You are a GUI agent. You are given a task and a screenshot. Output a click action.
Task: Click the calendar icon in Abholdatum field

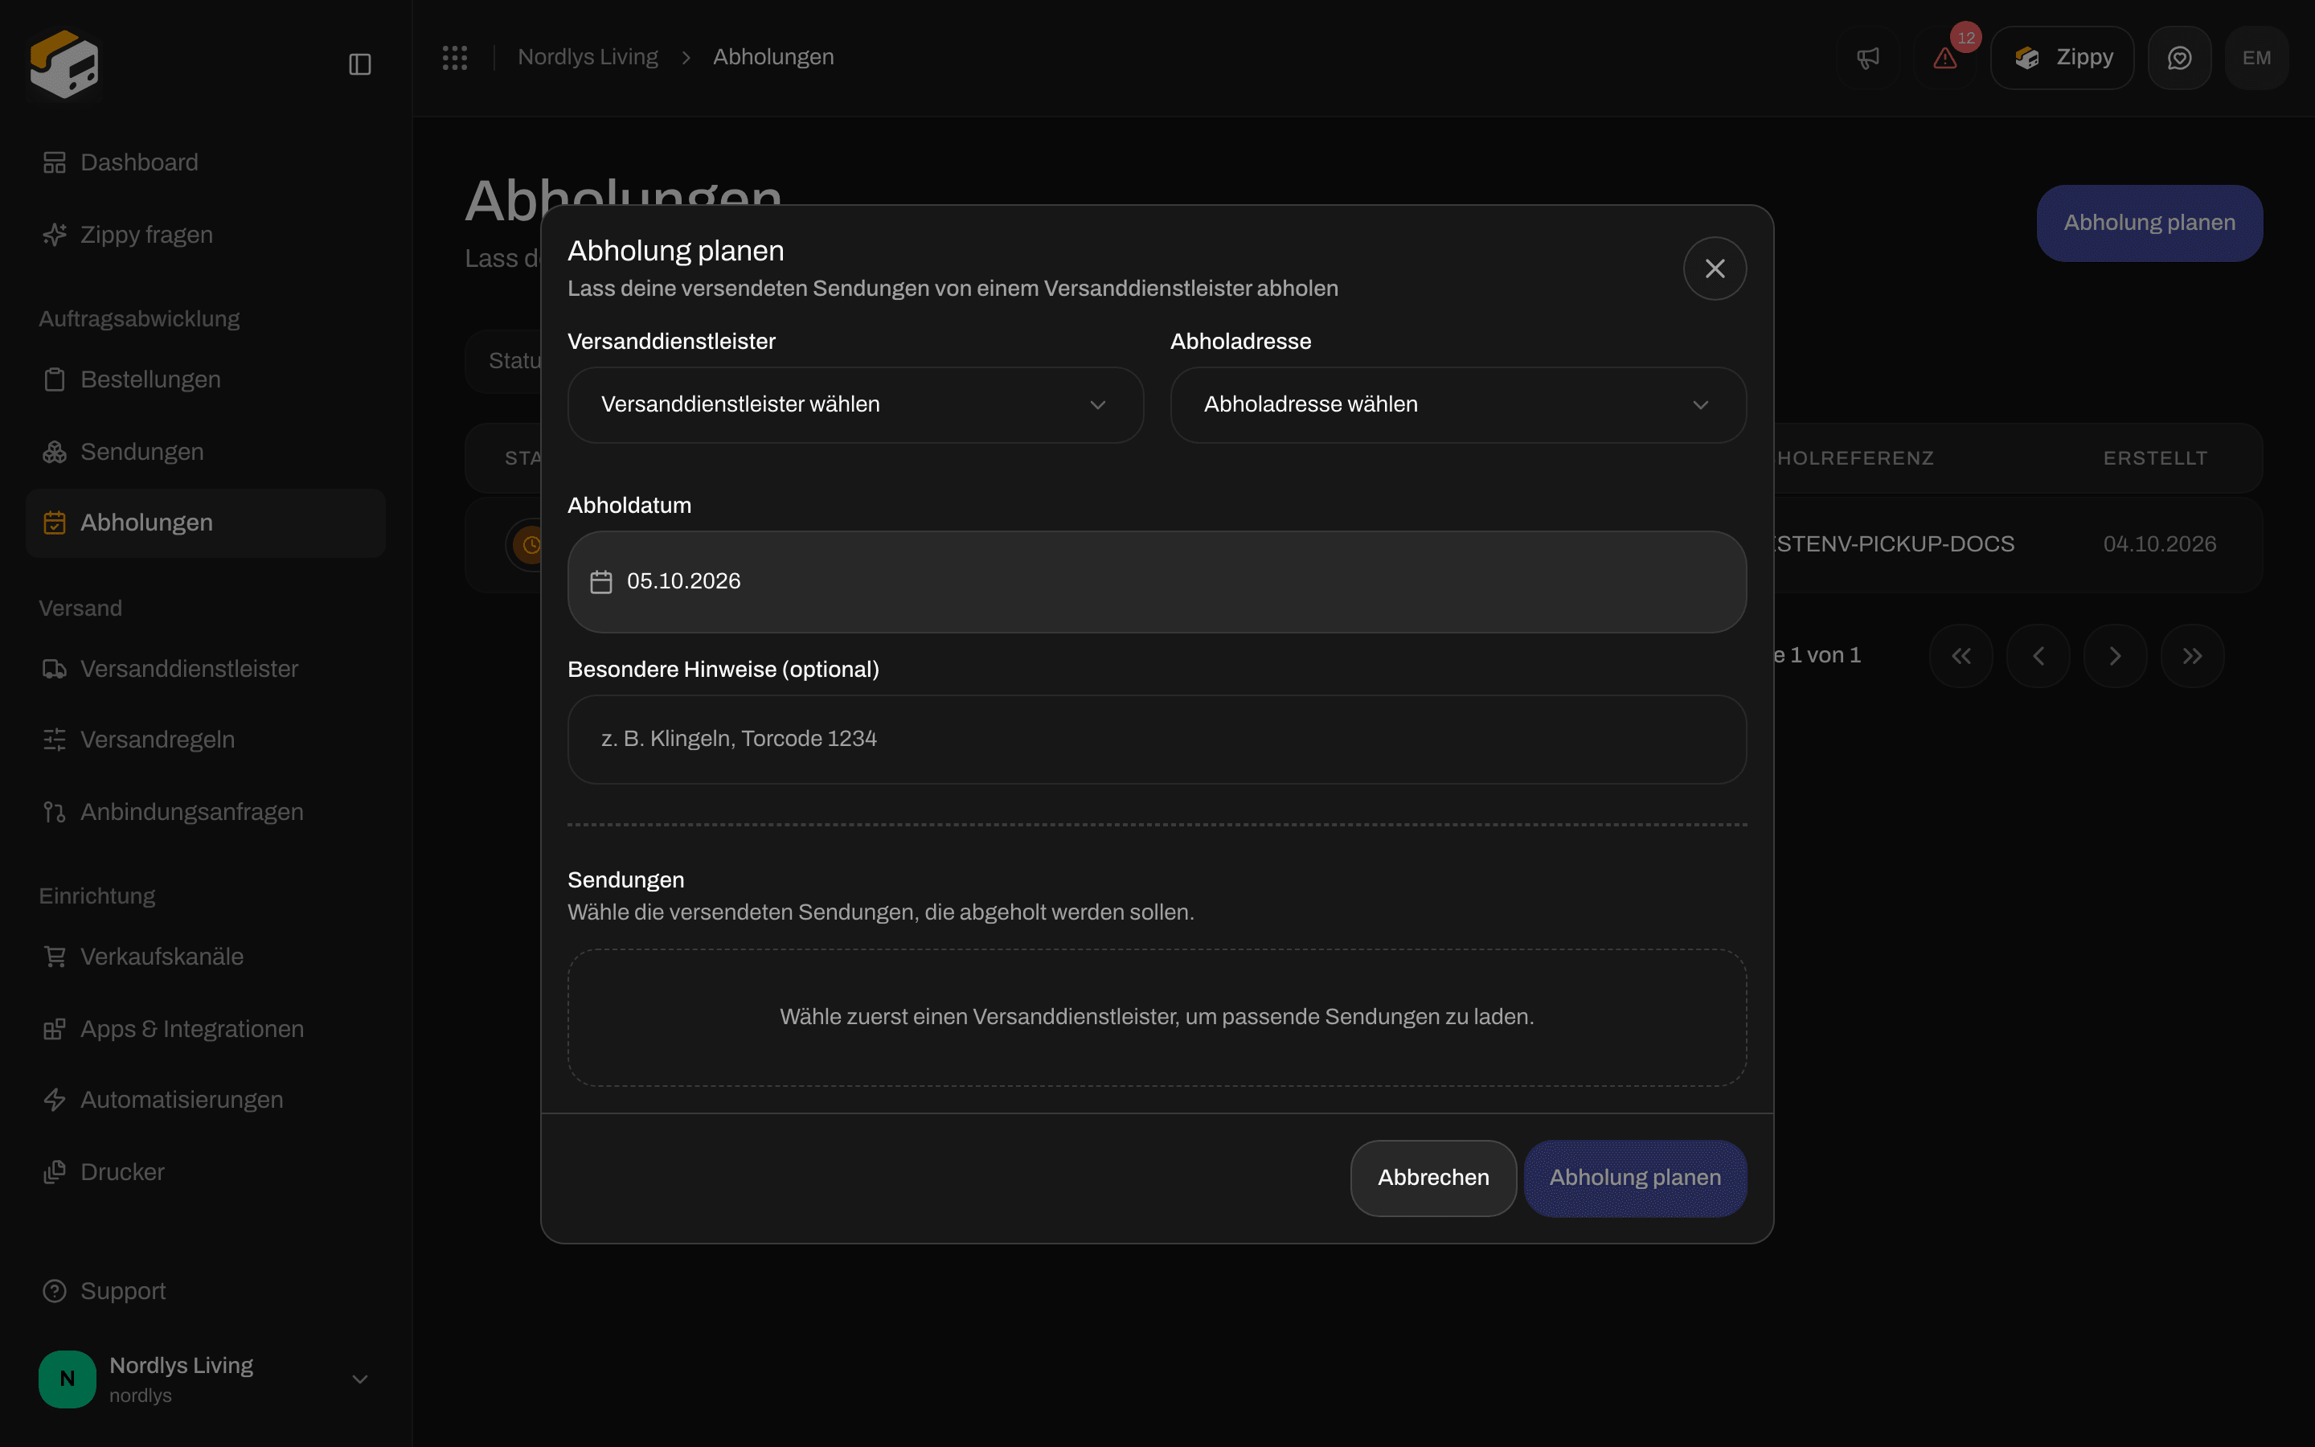pyautogui.click(x=600, y=582)
